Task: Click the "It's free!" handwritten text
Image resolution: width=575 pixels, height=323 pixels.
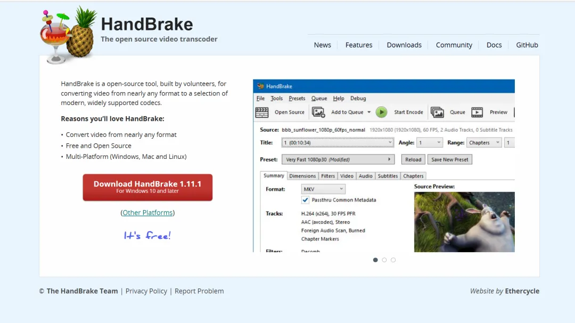Action: tap(147, 235)
